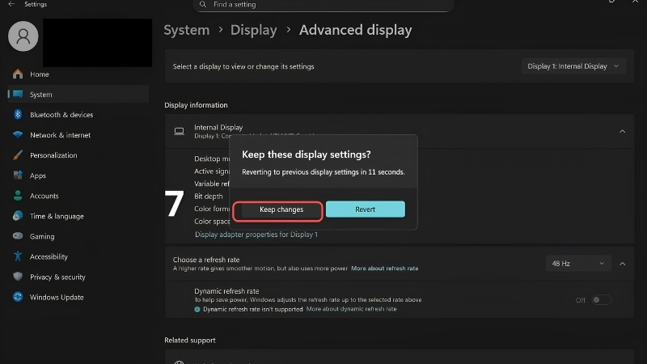The width and height of the screenshot is (647, 364).
Task: Open Network & internet via its Wi-Fi icon
Action: tap(18, 134)
